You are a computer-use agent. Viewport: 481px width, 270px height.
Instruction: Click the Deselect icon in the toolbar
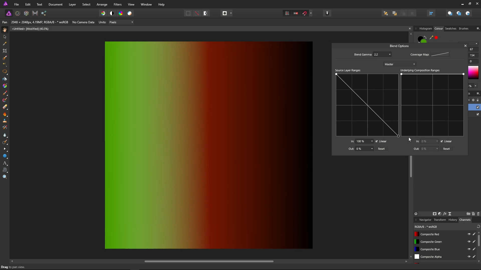pos(197,13)
